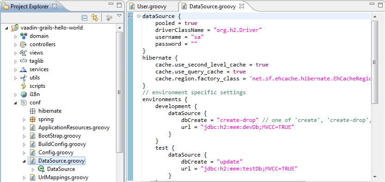Click the editor vertical scrollbar thumb
This screenshot has height=182, width=385.
click(375, 62)
